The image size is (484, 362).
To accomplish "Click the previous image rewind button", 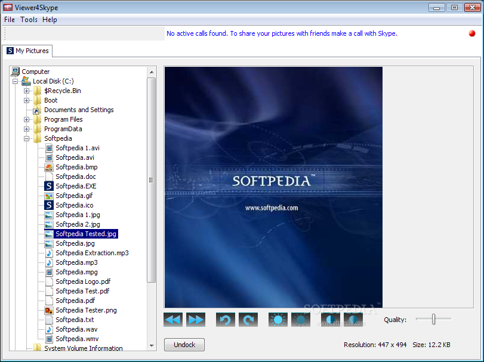I will pos(173,320).
